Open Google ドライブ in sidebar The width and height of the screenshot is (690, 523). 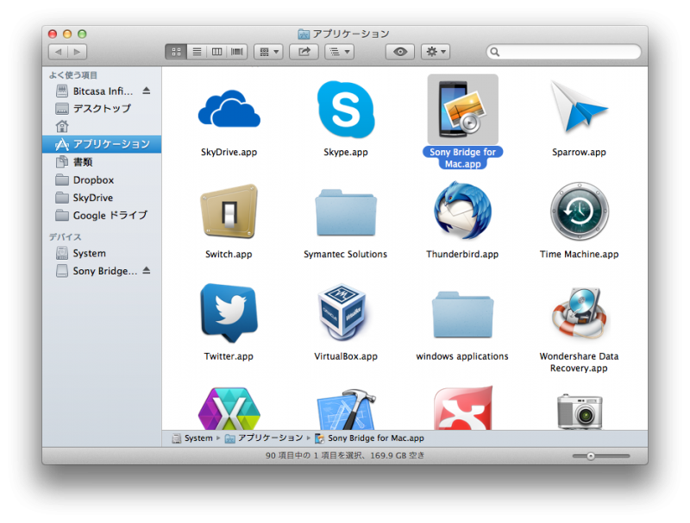[x=102, y=215]
